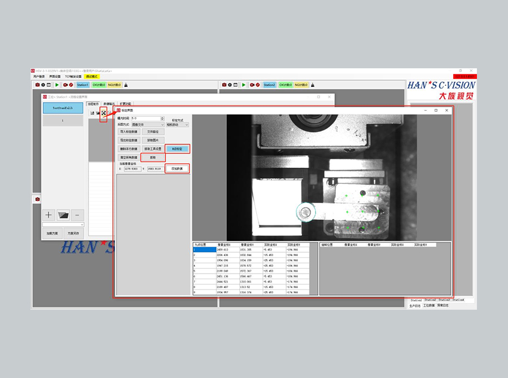
Task: Open the 用户登录 menu
Action: (38, 76)
